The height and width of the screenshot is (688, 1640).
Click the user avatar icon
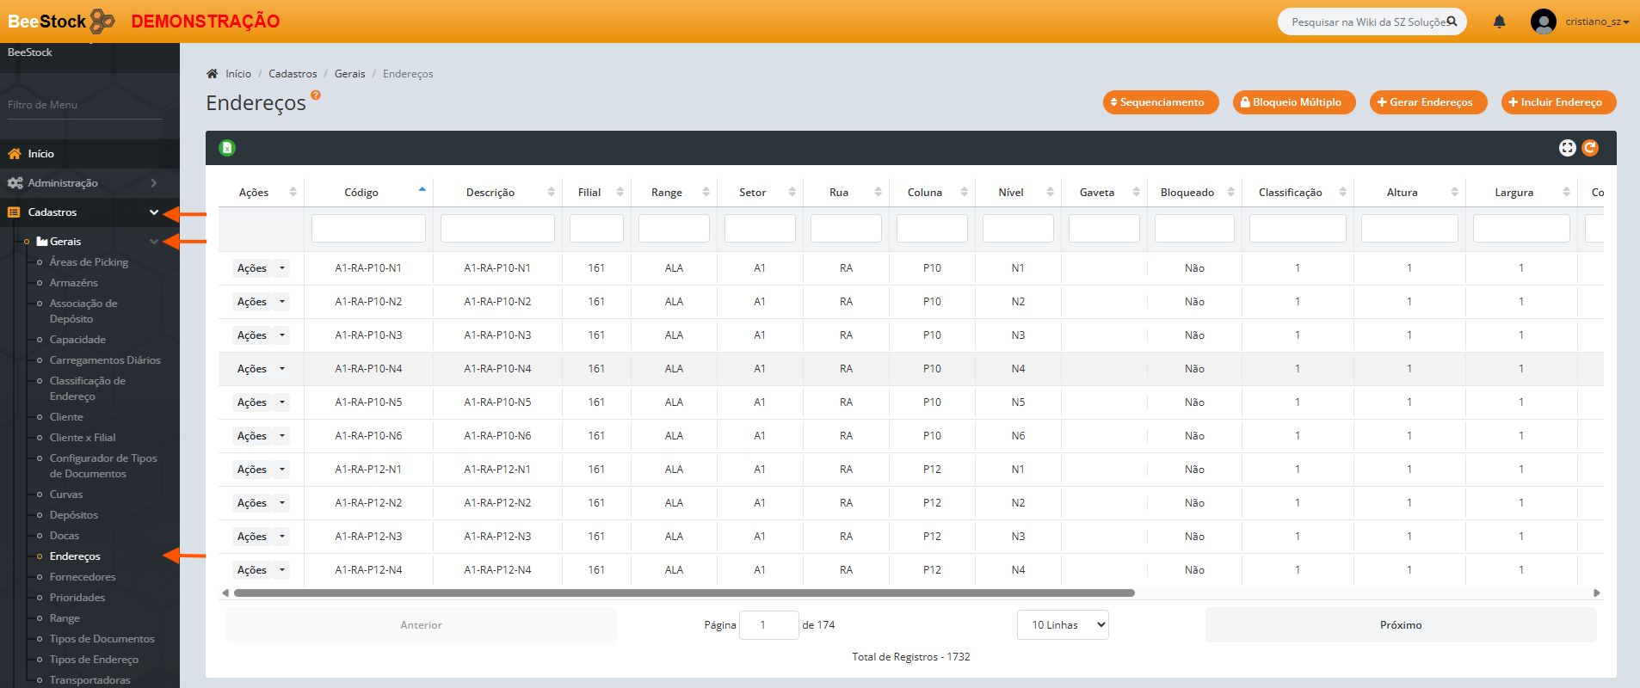pos(1543,21)
